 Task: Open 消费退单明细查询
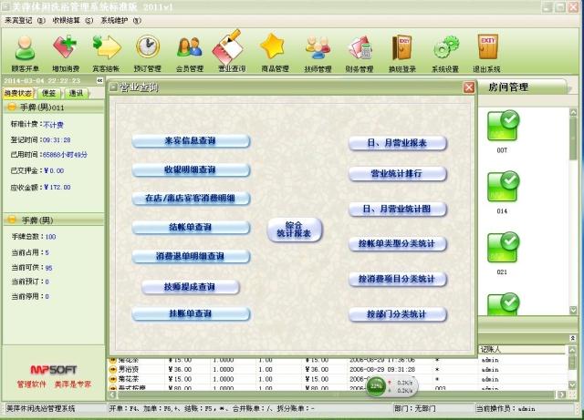tap(191, 256)
